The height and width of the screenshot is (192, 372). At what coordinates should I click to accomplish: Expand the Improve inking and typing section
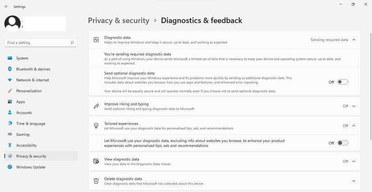(354, 106)
